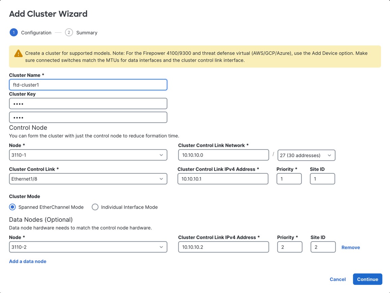Screen dimensions: 390x293
Task: Click the first Cluster Key password field
Action: coord(88,103)
